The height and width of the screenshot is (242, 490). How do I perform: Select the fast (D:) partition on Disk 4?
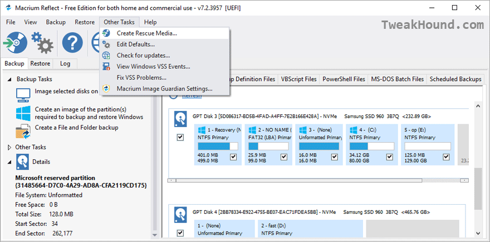310,229
